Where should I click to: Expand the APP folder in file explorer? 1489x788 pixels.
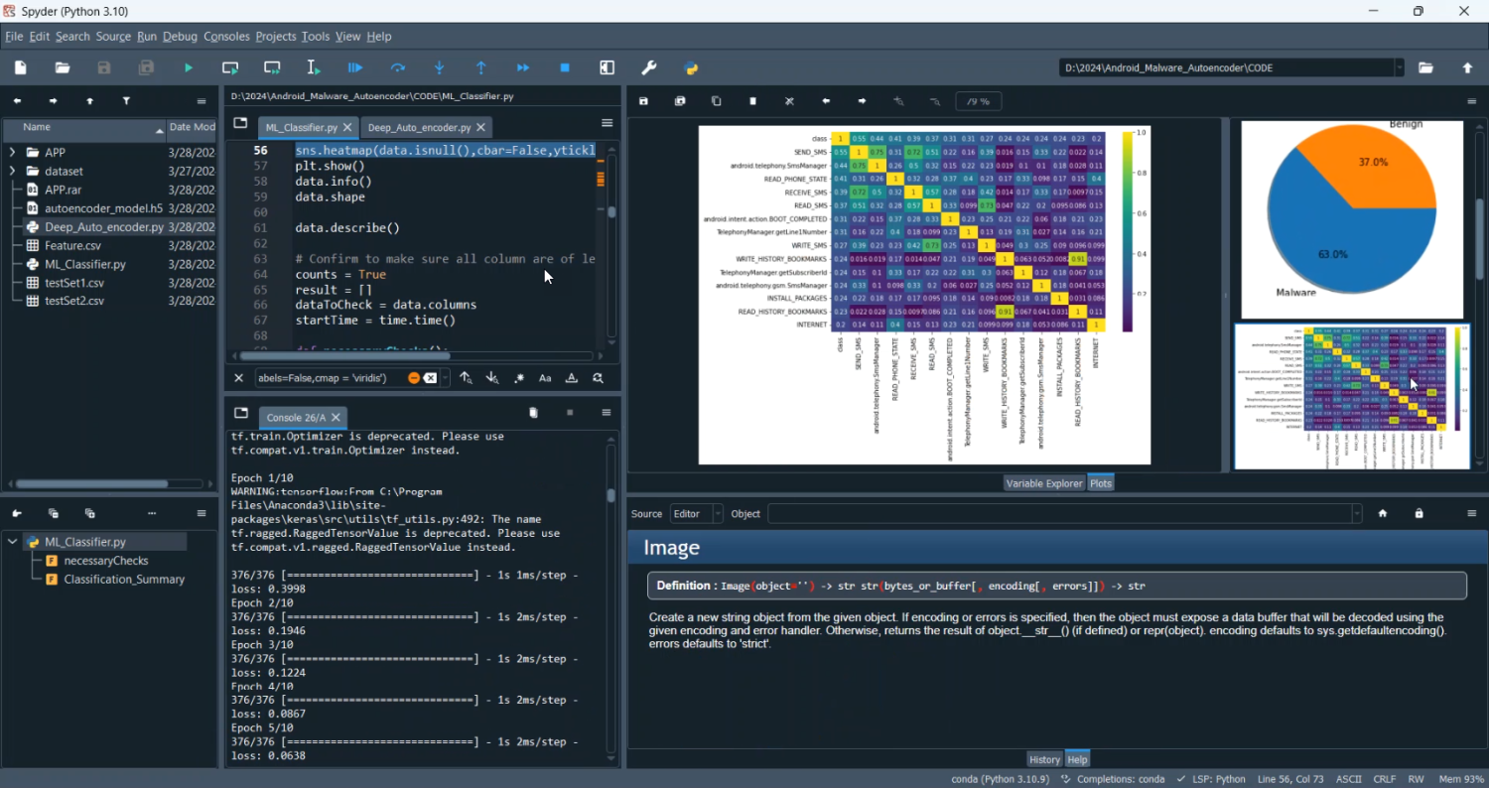pos(12,152)
